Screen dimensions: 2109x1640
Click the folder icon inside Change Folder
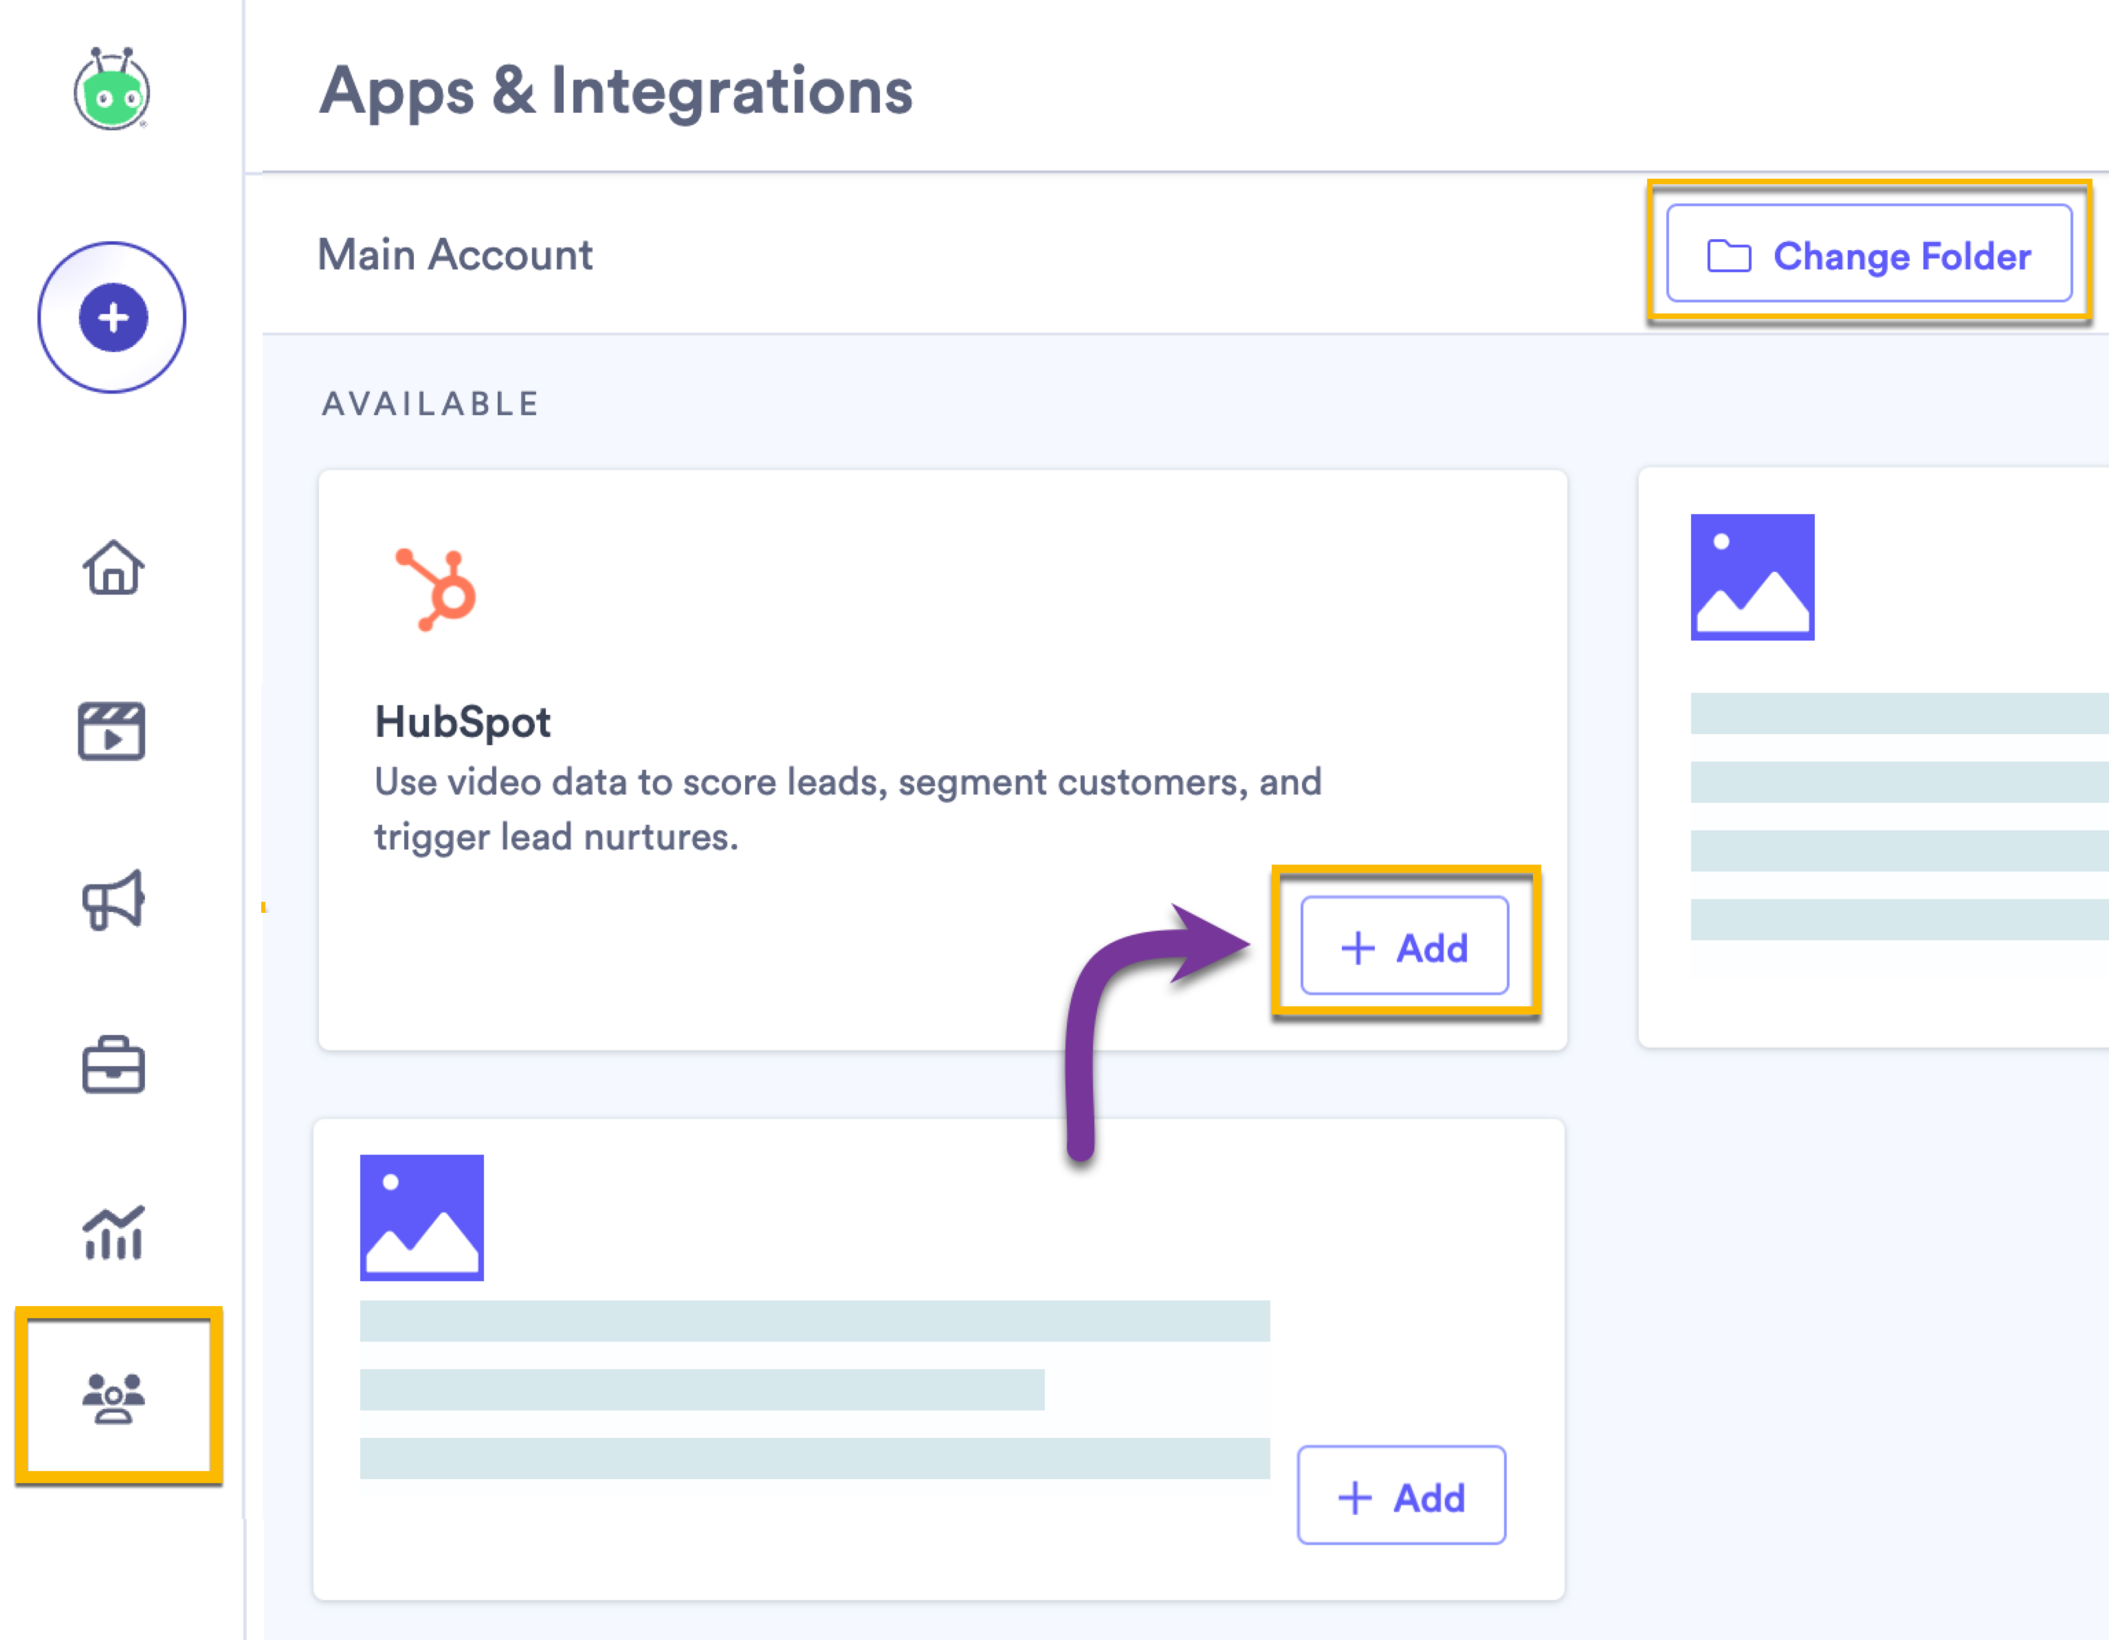tap(1729, 255)
